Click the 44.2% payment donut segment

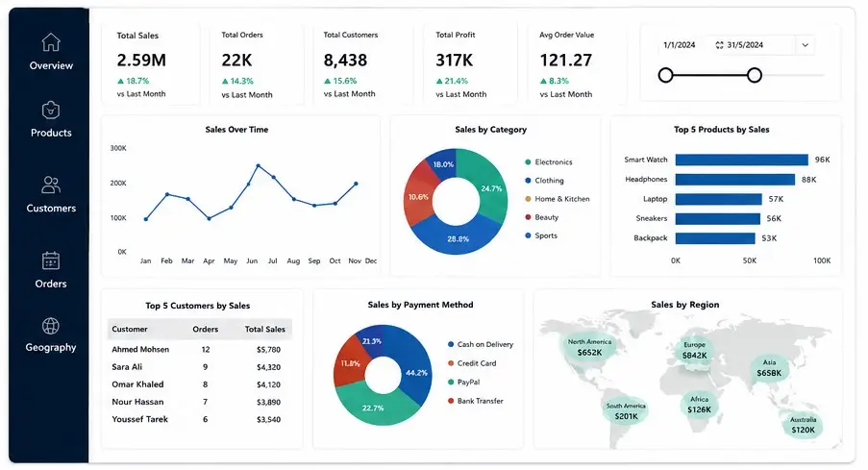pos(416,373)
